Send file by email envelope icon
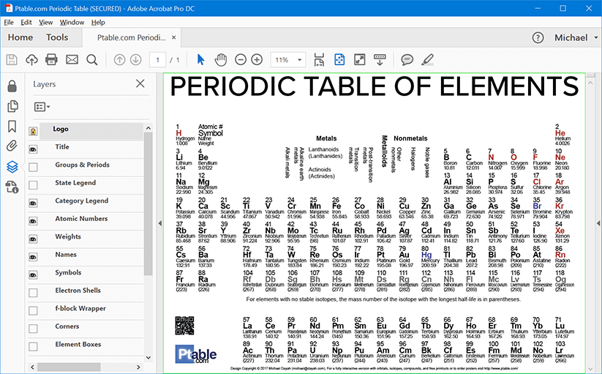602x374 pixels. click(x=72, y=59)
